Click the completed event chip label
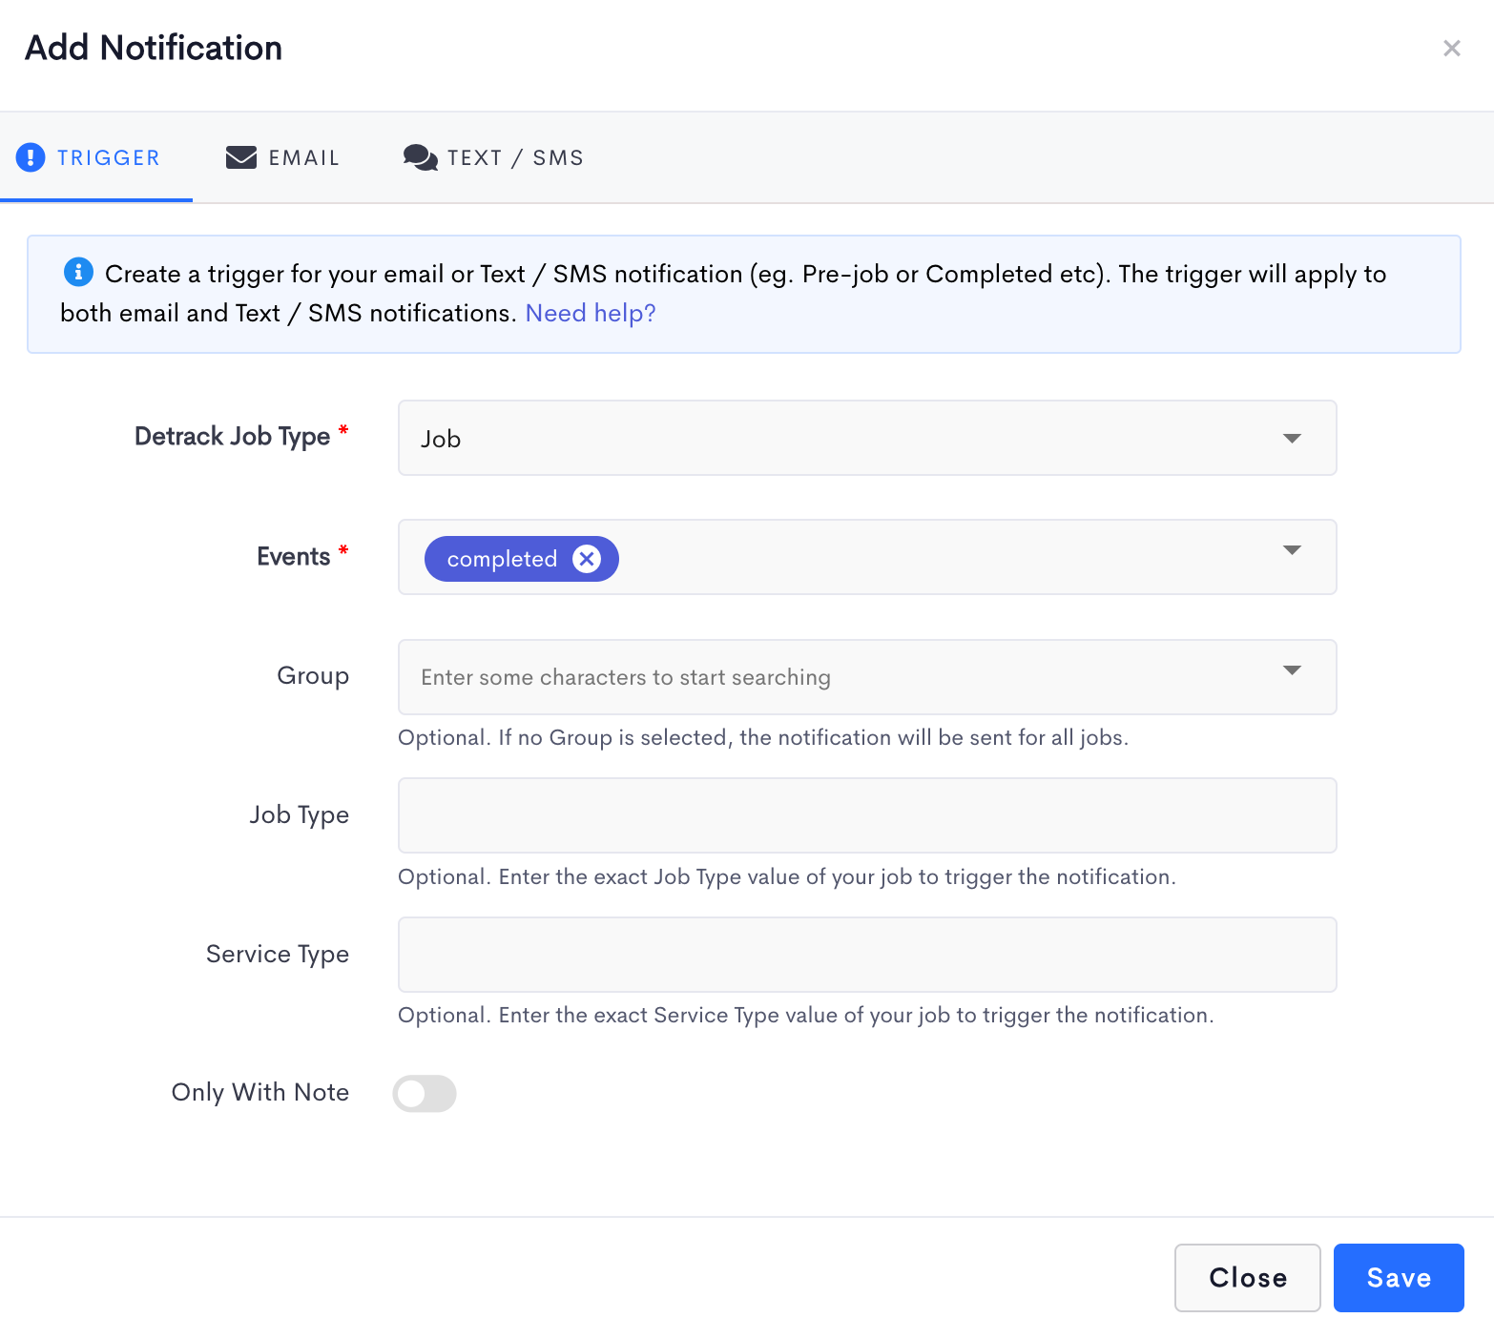This screenshot has height=1318, width=1494. tap(502, 559)
